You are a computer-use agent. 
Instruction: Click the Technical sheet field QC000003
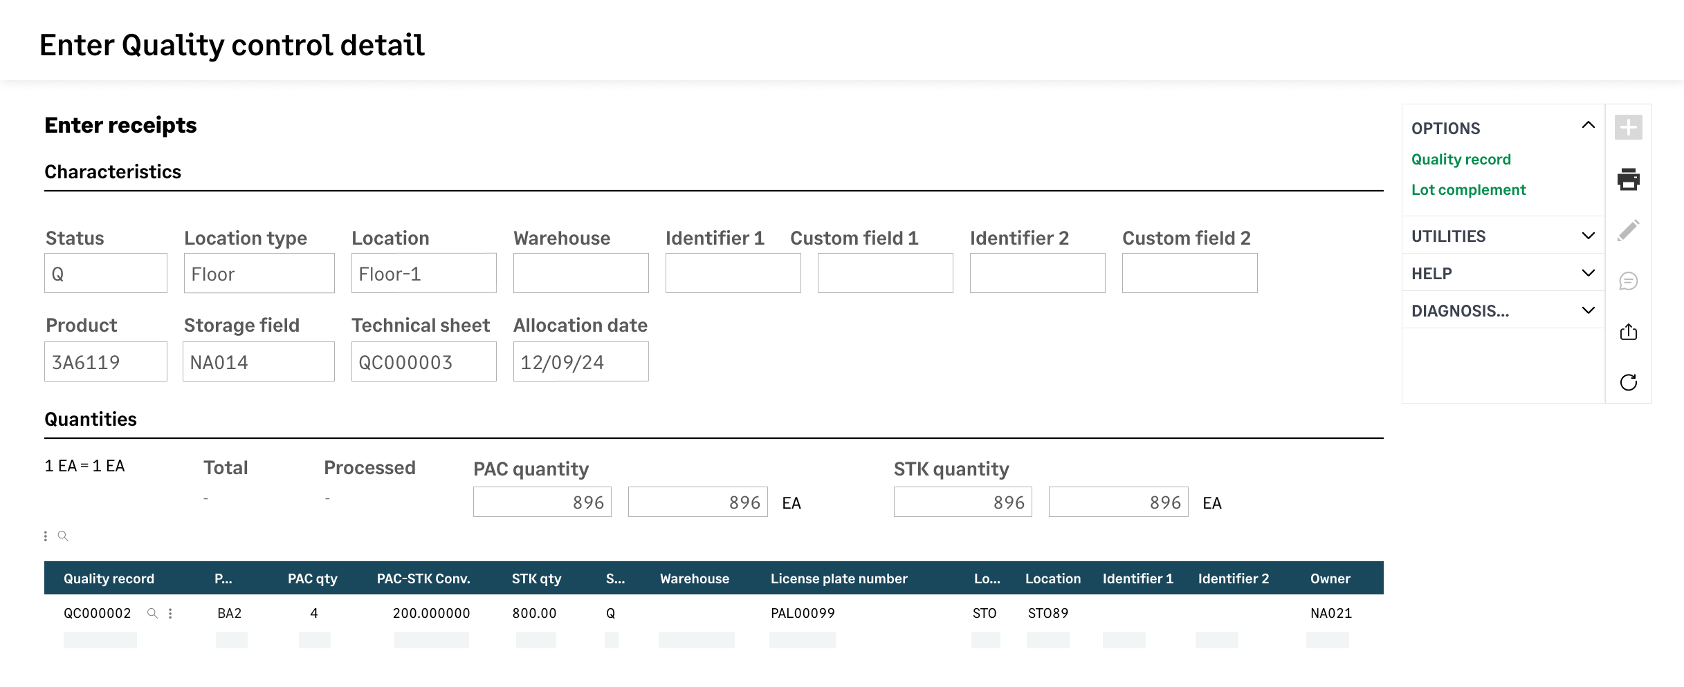pyautogui.click(x=423, y=361)
